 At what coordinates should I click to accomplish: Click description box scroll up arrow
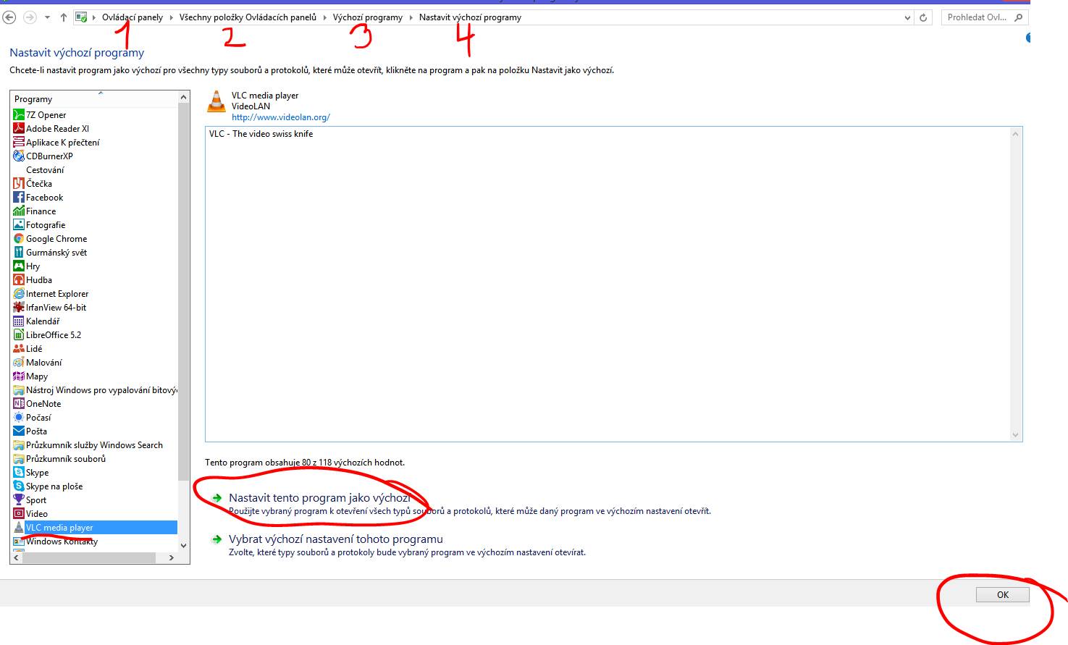(x=1016, y=134)
